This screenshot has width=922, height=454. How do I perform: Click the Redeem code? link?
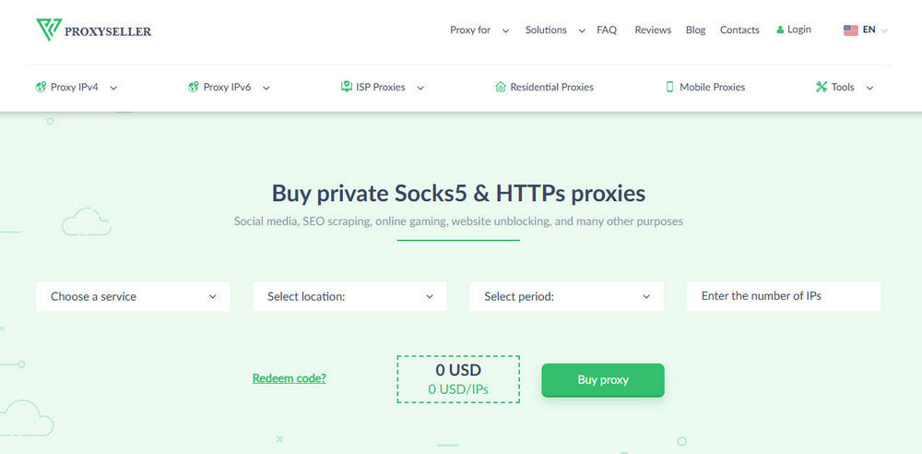pyautogui.click(x=289, y=378)
